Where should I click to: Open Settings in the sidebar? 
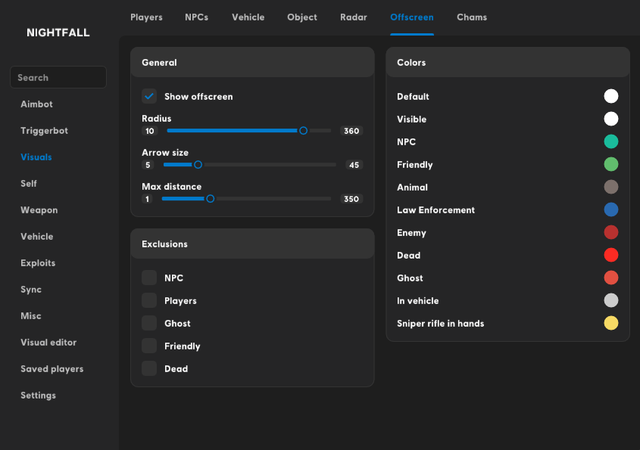[38, 396]
